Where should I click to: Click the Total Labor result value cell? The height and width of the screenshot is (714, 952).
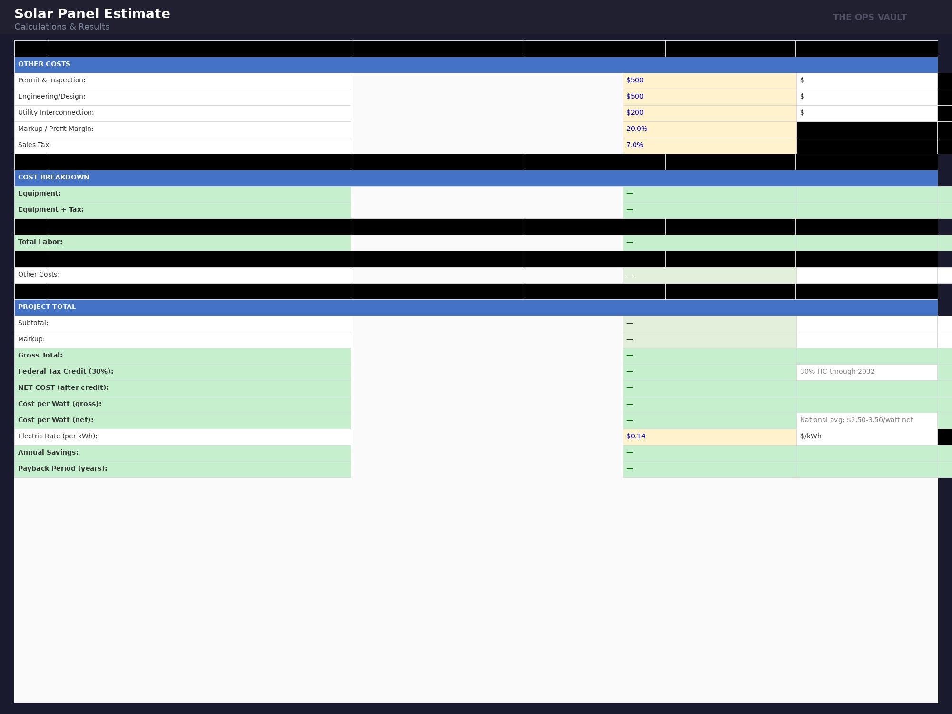[709, 243]
